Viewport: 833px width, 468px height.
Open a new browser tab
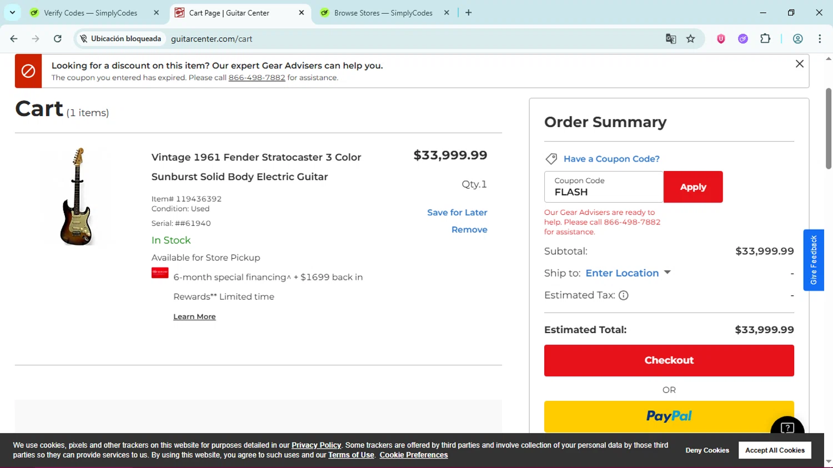[x=469, y=13]
